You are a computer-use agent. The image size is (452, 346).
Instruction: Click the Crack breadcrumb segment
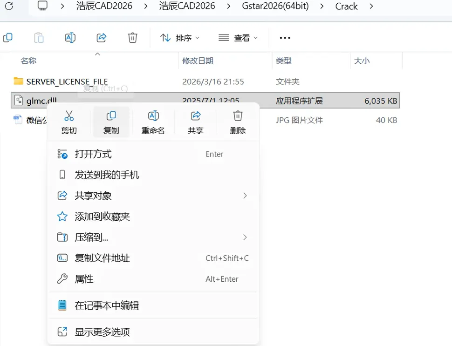346,6
